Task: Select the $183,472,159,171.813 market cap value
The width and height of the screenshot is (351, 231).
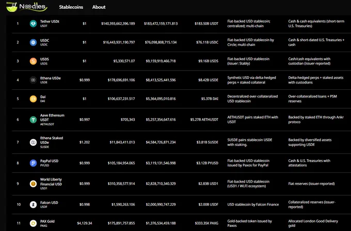Action: pos(161,24)
